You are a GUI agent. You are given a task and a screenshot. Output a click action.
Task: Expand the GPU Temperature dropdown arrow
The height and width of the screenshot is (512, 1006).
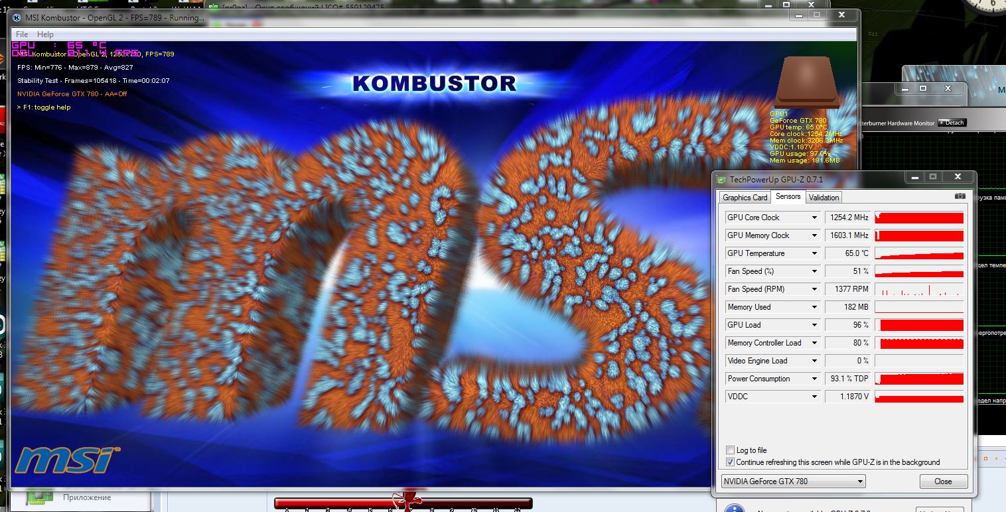tap(814, 253)
